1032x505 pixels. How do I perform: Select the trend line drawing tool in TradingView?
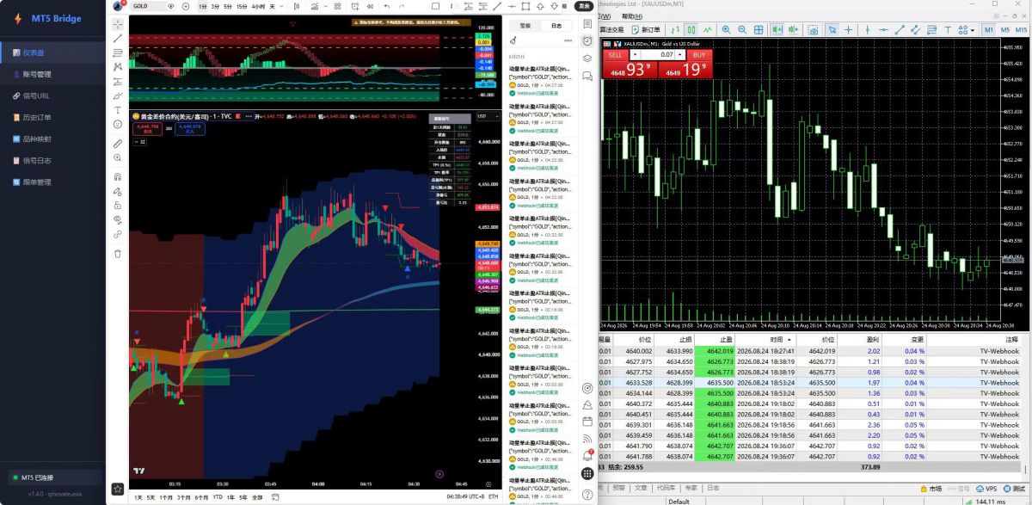point(118,39)
